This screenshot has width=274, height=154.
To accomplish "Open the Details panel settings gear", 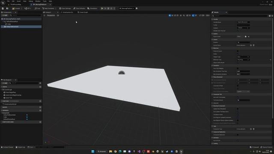I will [272, 16].
